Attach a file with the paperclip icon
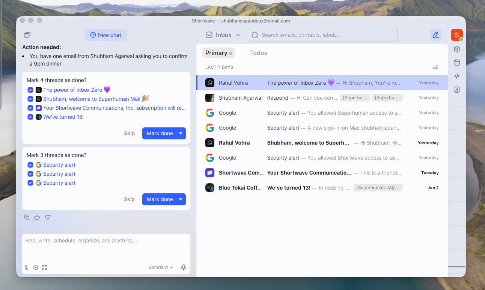This screenshot has width=485, height=290. 26,267
